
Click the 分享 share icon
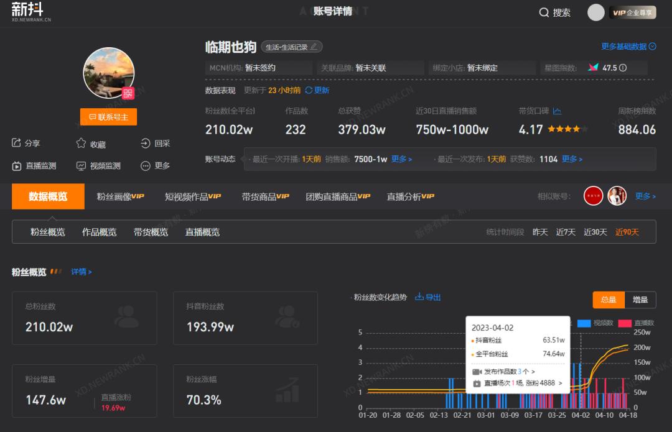[16, 142]
